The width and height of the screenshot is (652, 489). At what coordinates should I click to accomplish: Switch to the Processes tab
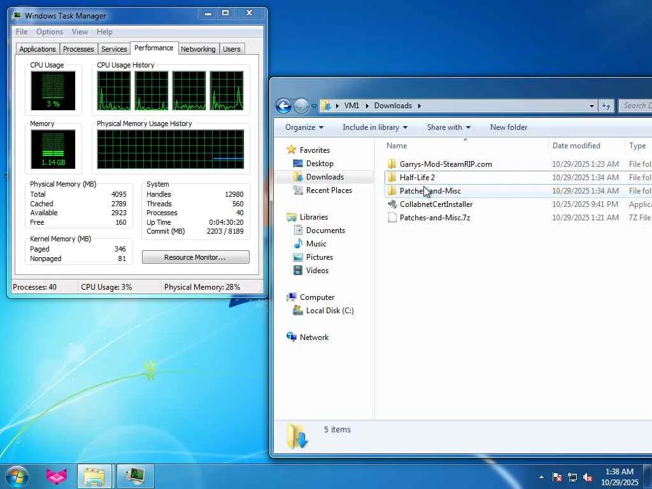[x=78, y=49]
